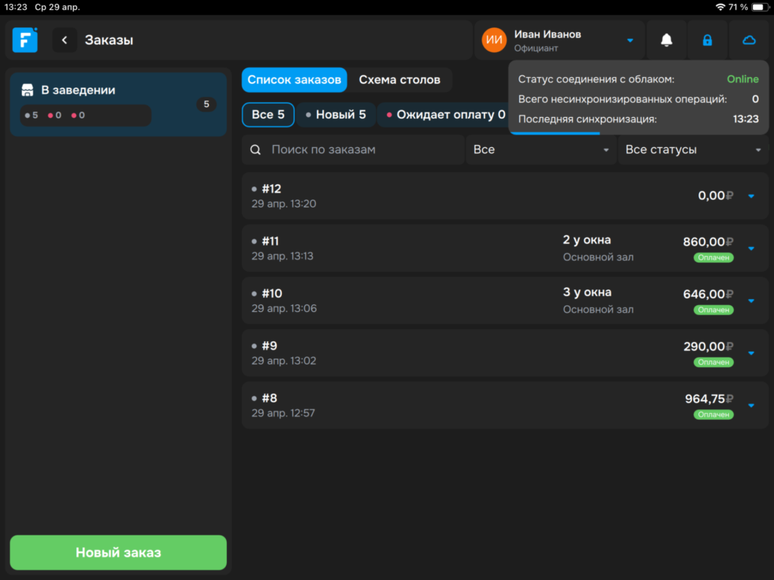The width and height of the screenshot is (774, 580).
Task: Click "Оплачен" badge on order #9
Action: click(x=714, y=362)
